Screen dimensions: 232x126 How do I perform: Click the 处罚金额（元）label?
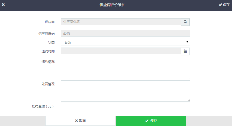click(43, 106)
